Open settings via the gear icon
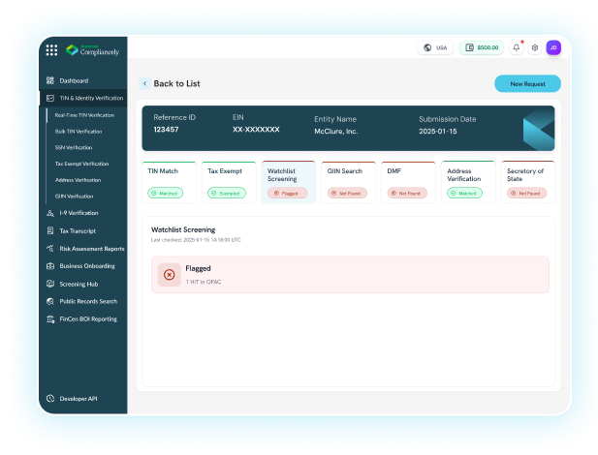598x455 pixels. [534, 47]
